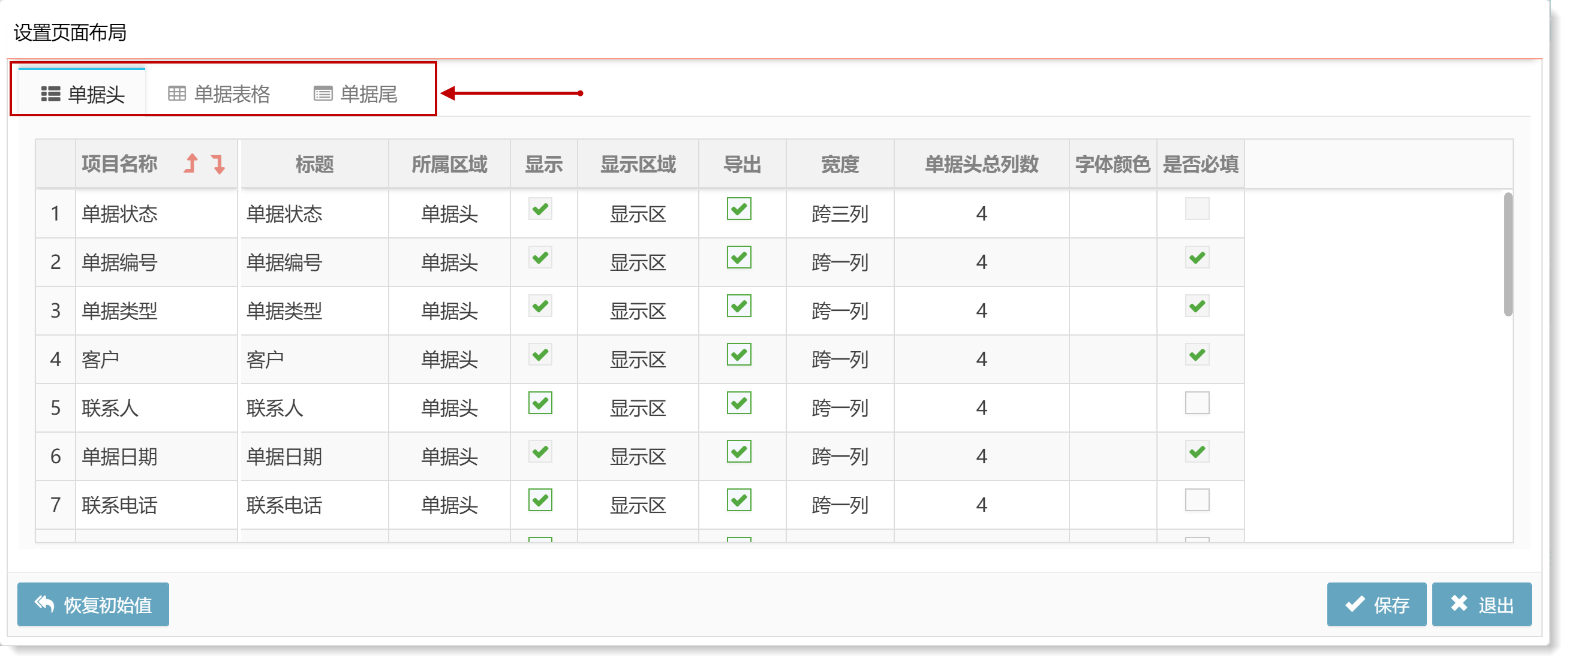
Task: Click 字体颜色 cell of 单据类型 row
Action: tap(1113, 311)
